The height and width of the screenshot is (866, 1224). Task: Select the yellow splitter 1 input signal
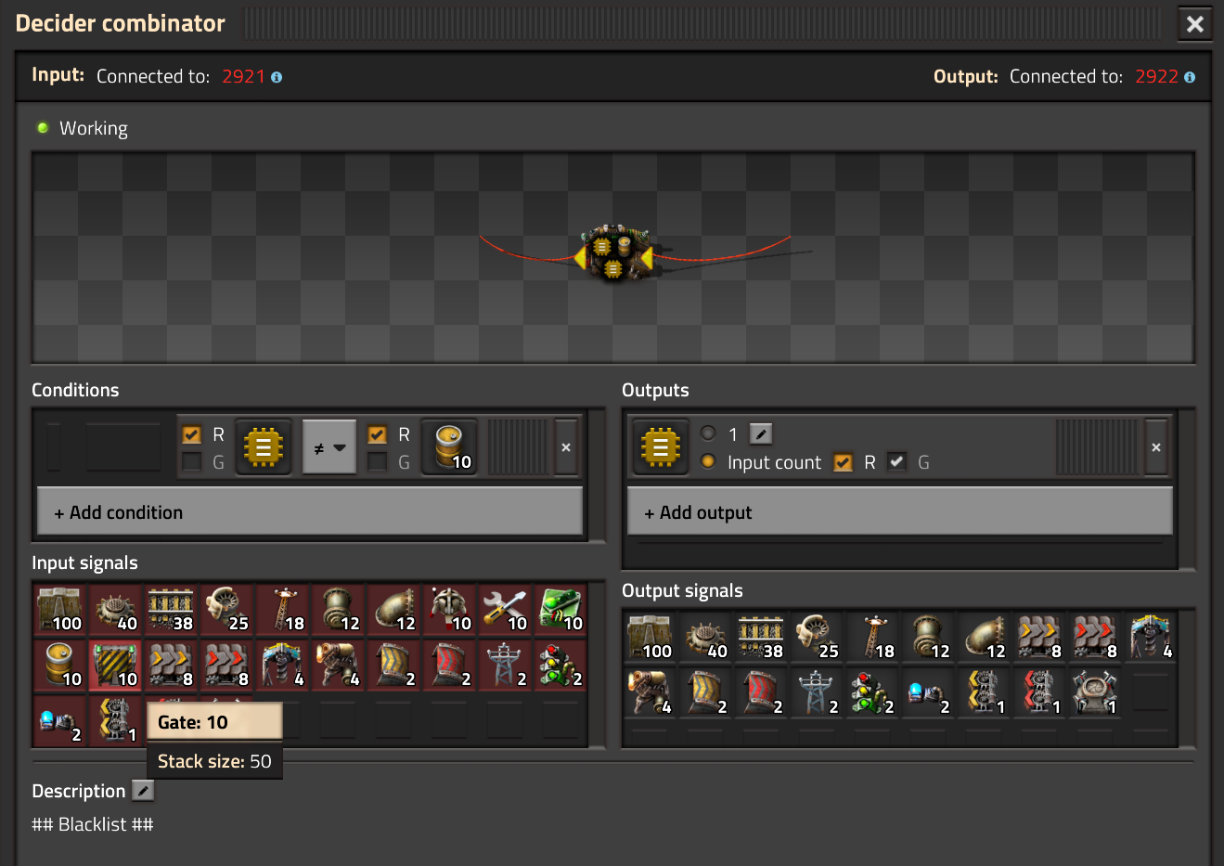pyautogui.click(x=115, y=721)
